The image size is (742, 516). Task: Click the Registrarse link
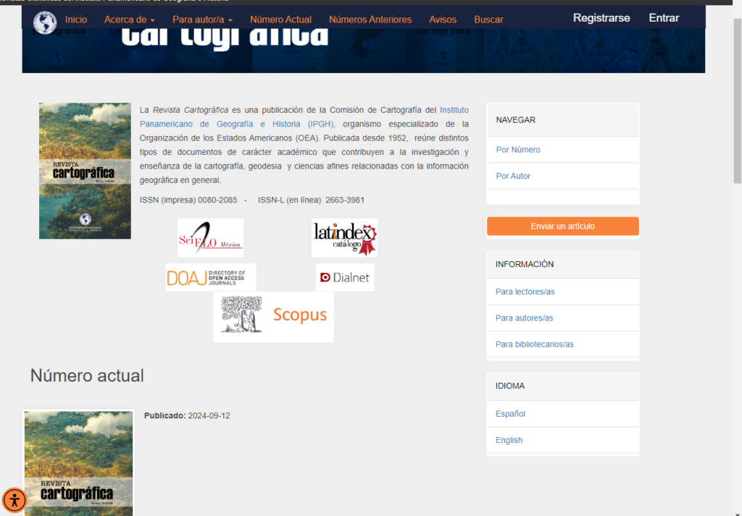pos(601,18)
